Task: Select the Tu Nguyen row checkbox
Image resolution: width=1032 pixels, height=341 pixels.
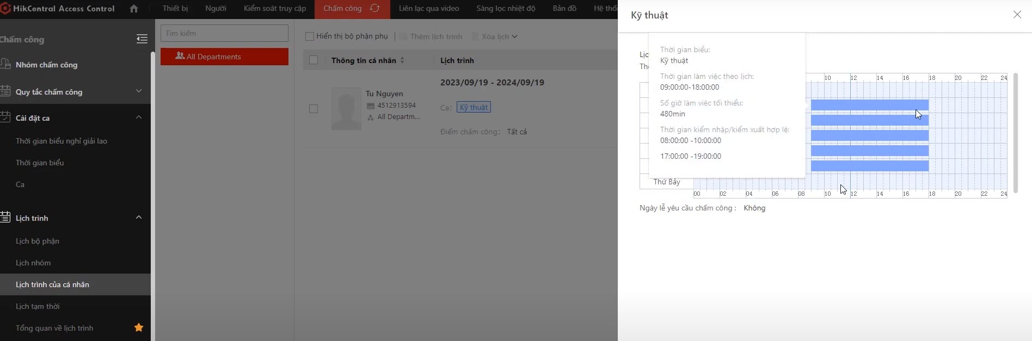Action: point(314,109)
